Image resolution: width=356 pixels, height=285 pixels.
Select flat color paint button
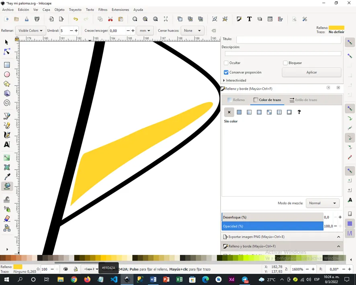tap(239, 112)
